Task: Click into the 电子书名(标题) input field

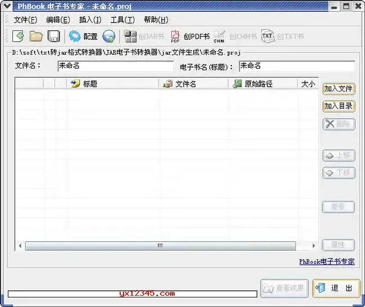Action: 297,66
